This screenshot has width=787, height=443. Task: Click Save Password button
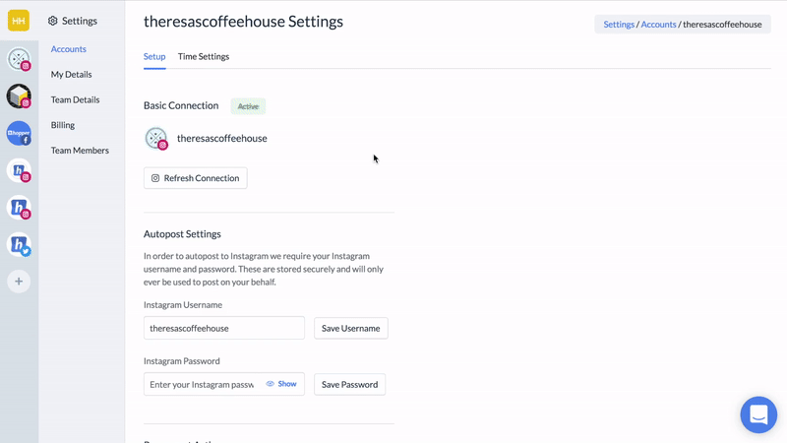(x=350, y=384)
